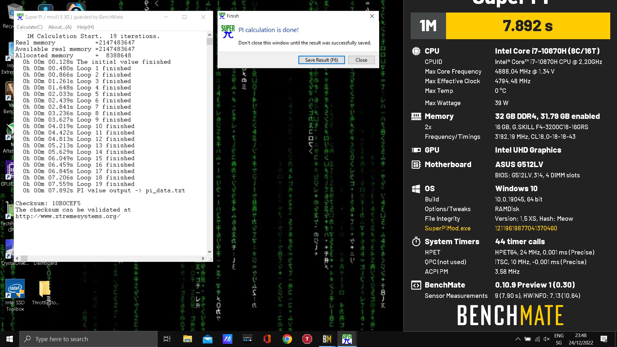
Task: Click the System Timers stopwatch icon
Action: pyautogui.click(x=416, y=242)
